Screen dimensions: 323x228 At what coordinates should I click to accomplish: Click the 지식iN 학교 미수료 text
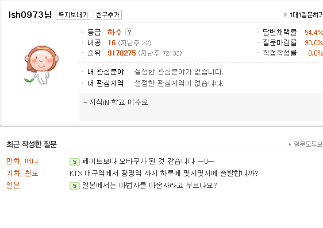coord(116,102)
